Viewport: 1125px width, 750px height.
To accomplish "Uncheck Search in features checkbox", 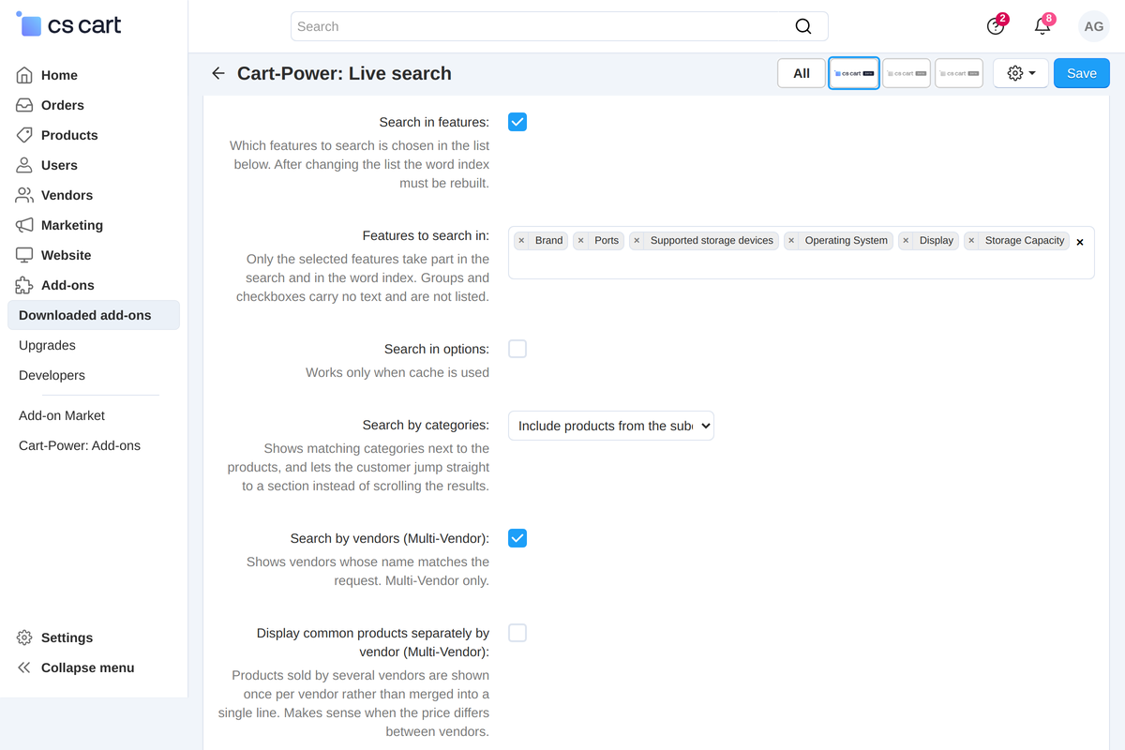I will [517, 122].
